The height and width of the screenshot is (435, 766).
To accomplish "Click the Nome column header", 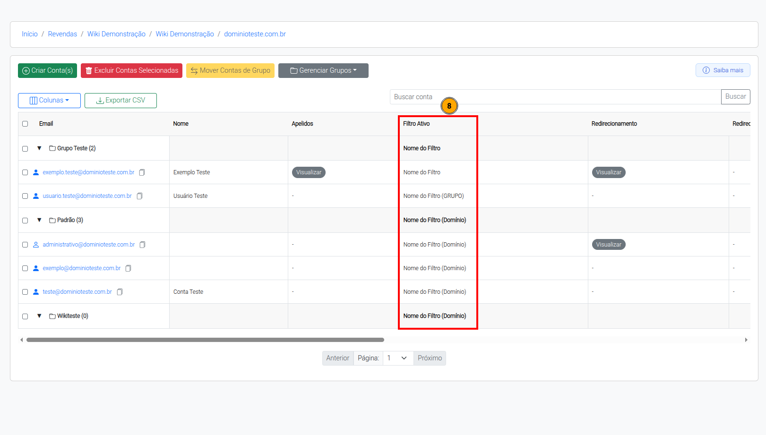I will coord(181,124).
